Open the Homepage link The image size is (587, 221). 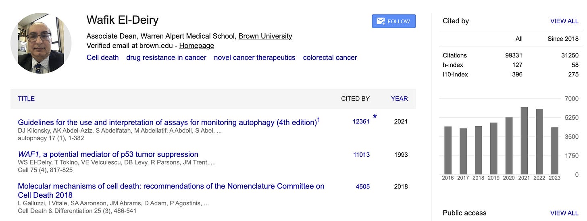tap(196, 46)
